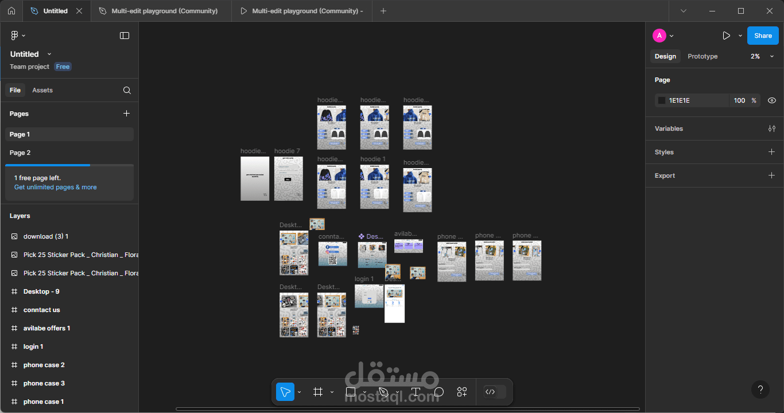Screen dimensions: 784x413
Task: Edit the 1E1E1E hex color field
Action: (x=692, y=100)
